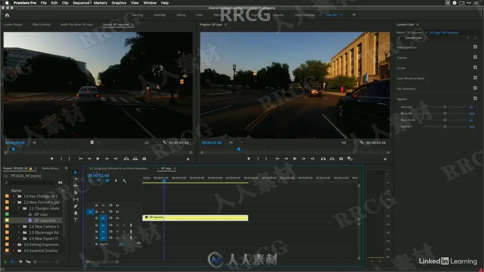
Task: Open the Source monitor Fit zoom dropdown
Action: pos(39,142)
